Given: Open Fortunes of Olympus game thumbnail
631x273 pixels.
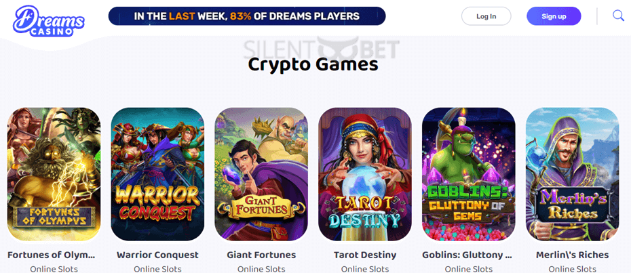Looking at the screenshot, I should [54, 174].
